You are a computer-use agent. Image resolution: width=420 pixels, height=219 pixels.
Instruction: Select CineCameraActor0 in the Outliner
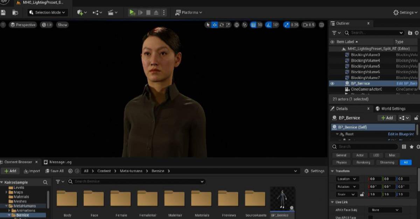pos(366,89)
